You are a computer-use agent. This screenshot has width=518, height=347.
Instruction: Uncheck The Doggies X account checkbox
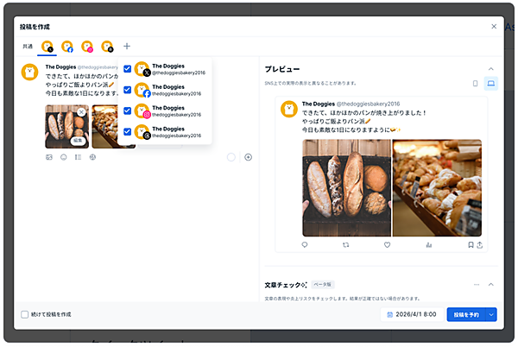[x=127, y=69]
